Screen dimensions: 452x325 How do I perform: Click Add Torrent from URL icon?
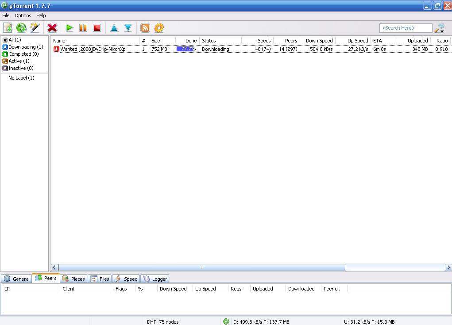click(x=21, y=28)
